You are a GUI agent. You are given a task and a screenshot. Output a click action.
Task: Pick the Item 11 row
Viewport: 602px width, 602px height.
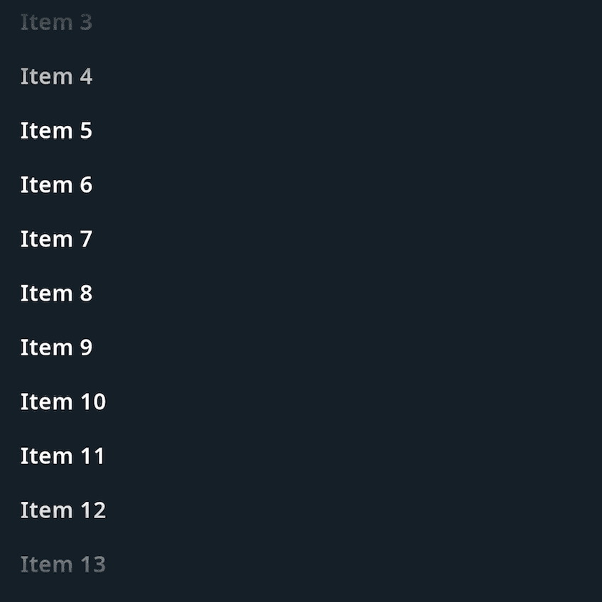[x=63, y=456]
